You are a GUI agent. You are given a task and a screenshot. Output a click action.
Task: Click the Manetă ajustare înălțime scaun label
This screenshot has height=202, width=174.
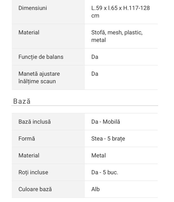37,78
